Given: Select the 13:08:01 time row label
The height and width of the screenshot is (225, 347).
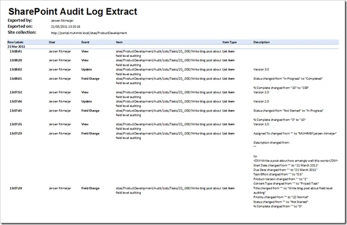Looking at the screenshot, I should (x=16, y=79).
